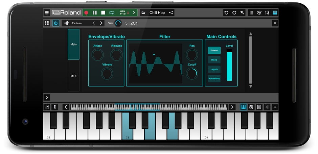The width and height of the screenshot is (318, 154).
Task: Expand the collapsed panel above keyboard
Action: click(47, 97)
